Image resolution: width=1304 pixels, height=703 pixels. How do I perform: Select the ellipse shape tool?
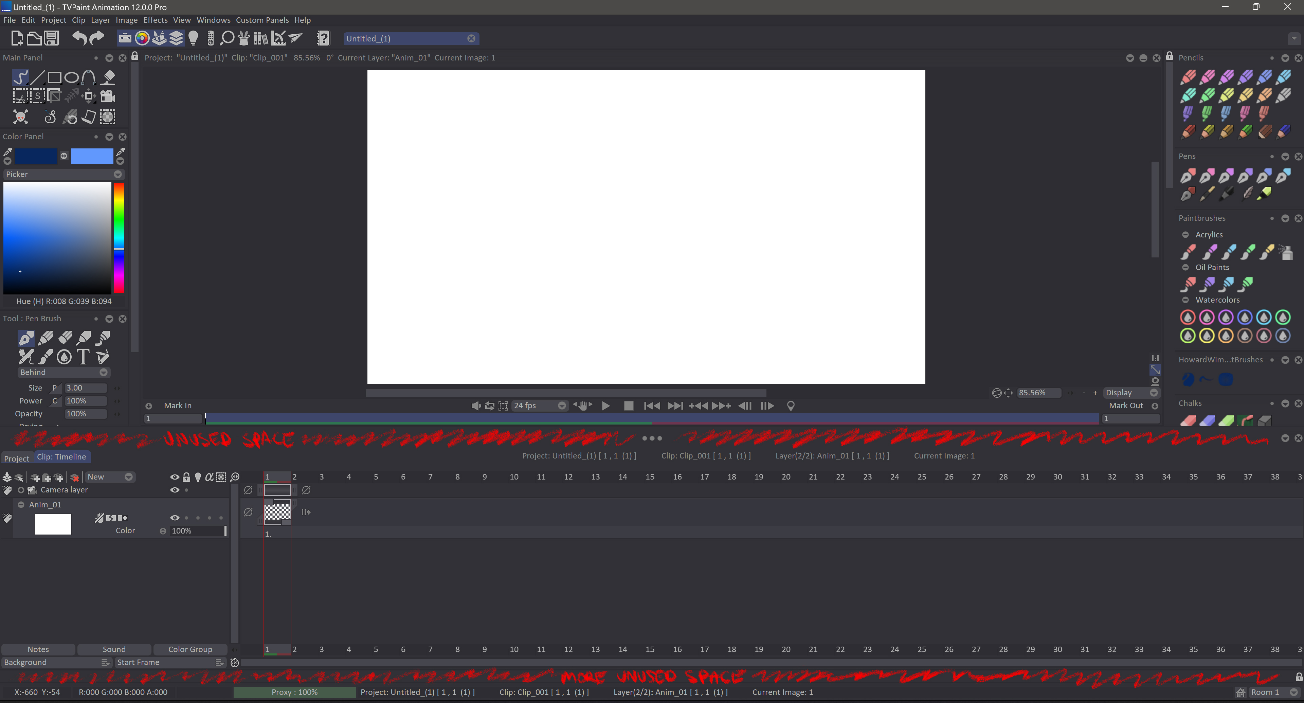click(x=72, y=77)
